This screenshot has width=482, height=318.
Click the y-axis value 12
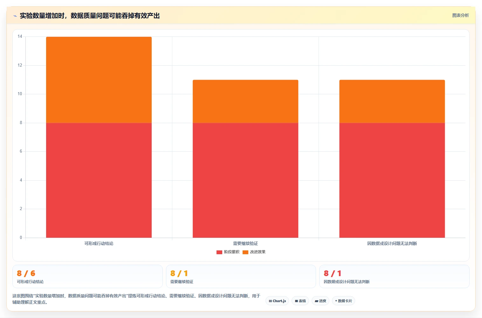pyautogui.click(x=20, y=65)
